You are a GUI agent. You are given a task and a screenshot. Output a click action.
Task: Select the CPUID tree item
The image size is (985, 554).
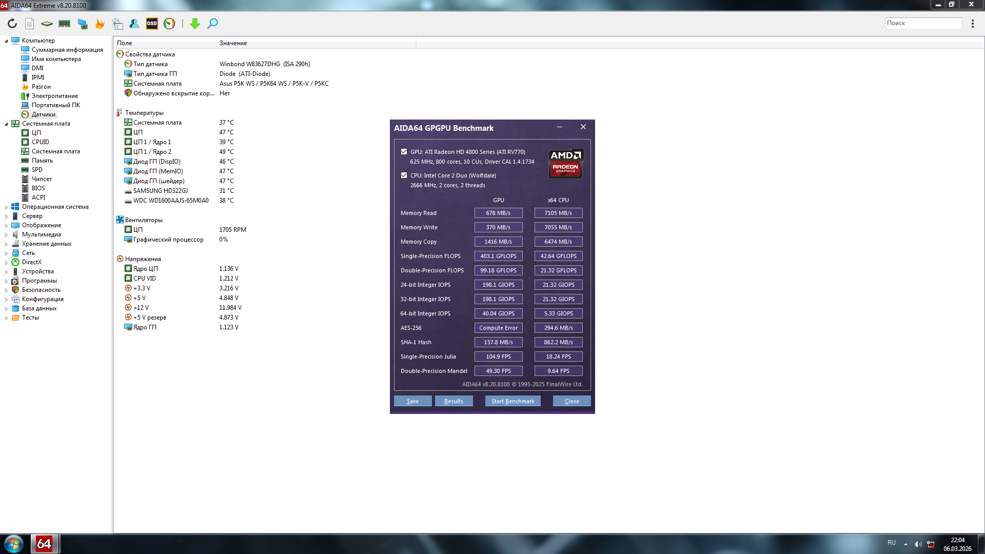tap(41, 142)
